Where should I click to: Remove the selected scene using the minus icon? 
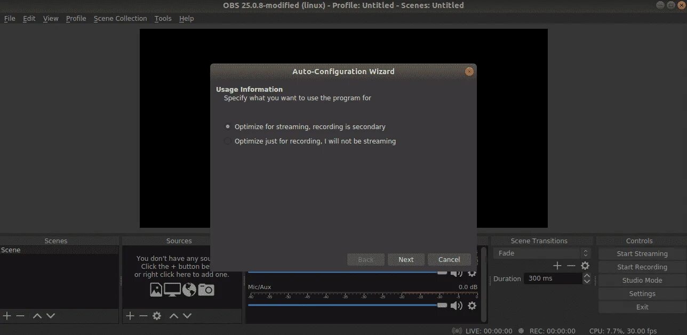pos(20,316)
